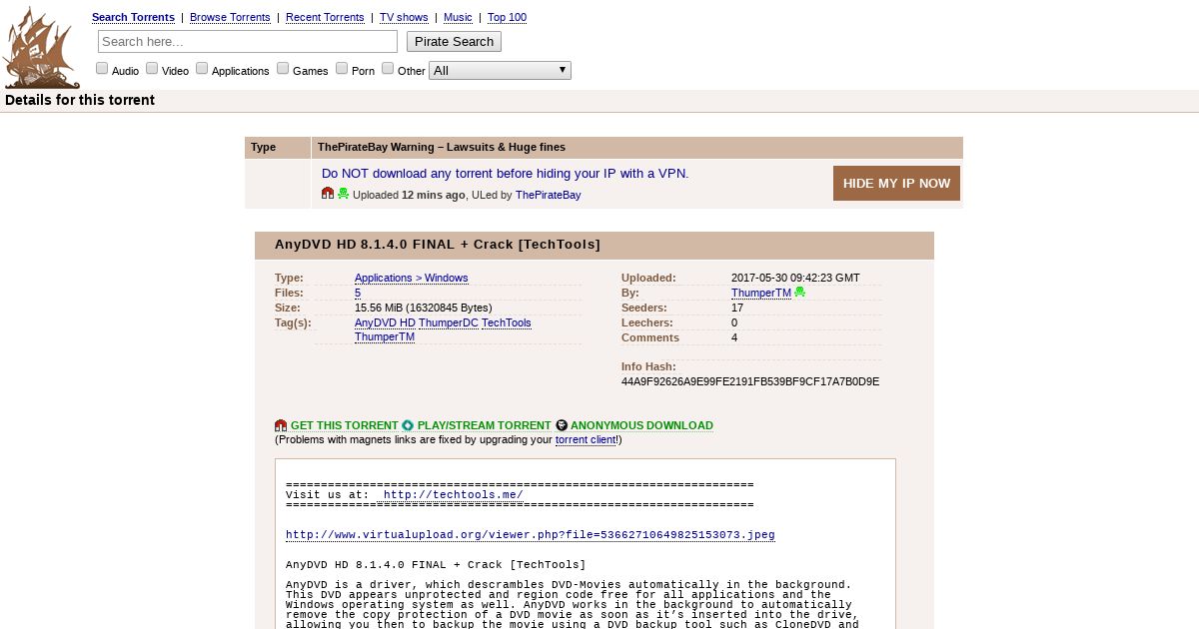This screenshot has width=1199, height=629.
Task: Open ThumperTM uploader profile link
Action: (761, 293)
